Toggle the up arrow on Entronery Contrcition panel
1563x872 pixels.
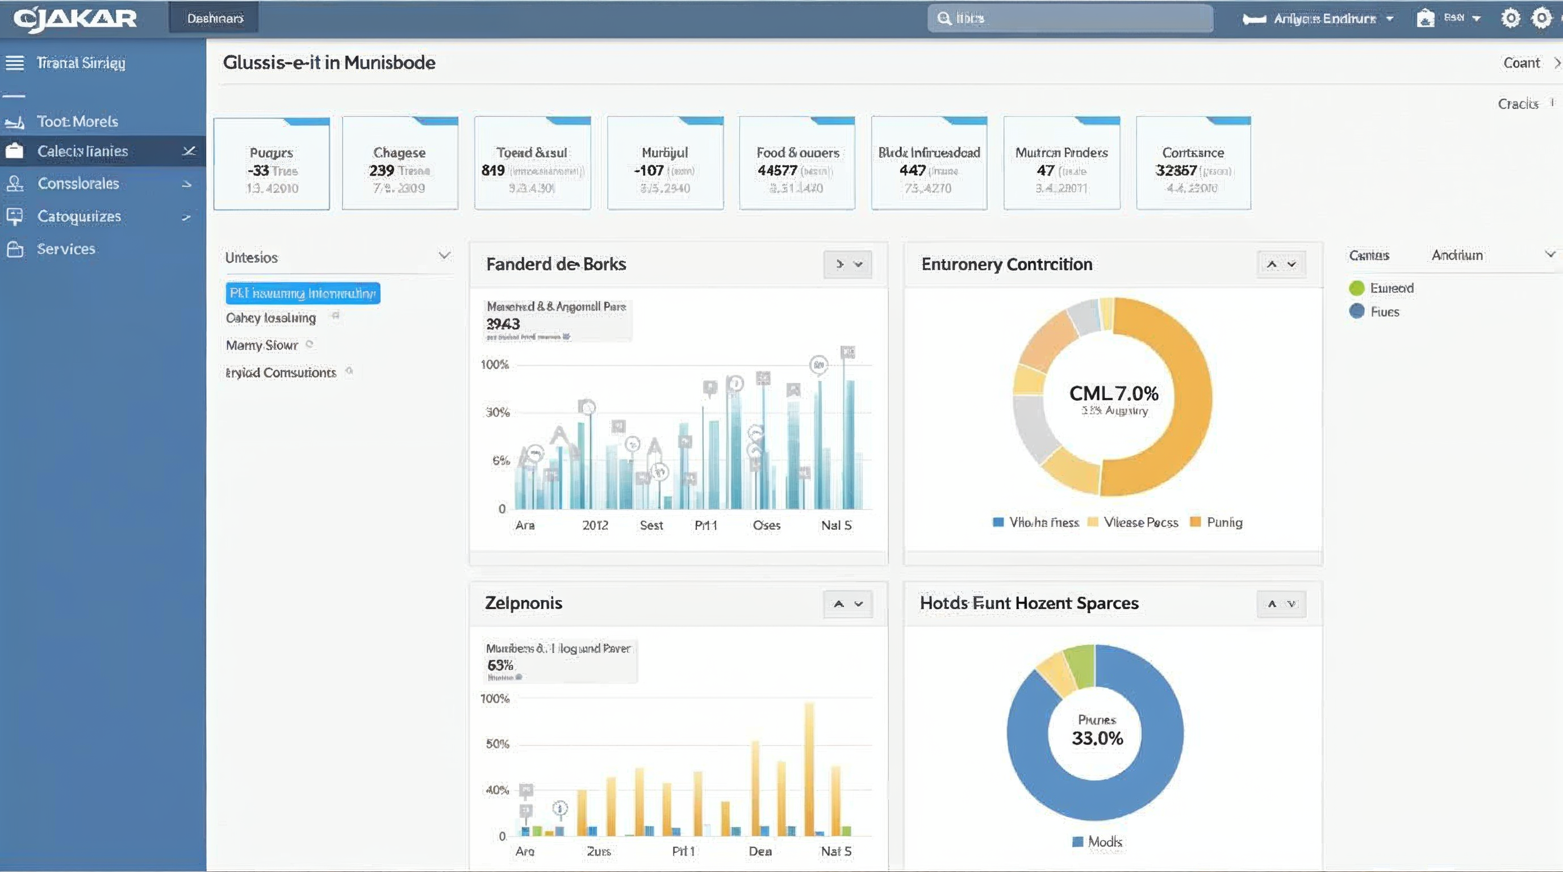1273,264
